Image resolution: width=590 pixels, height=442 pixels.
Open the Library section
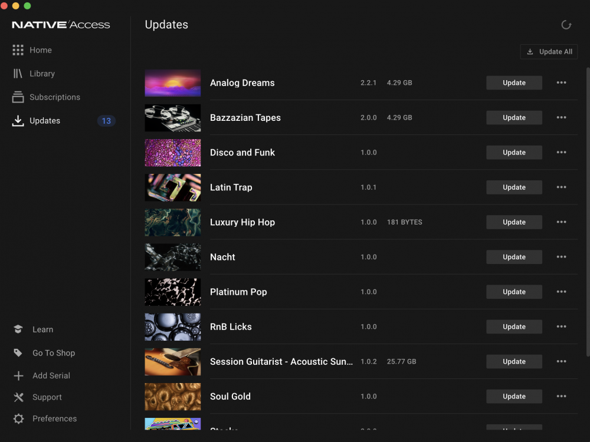click(42, 74)
